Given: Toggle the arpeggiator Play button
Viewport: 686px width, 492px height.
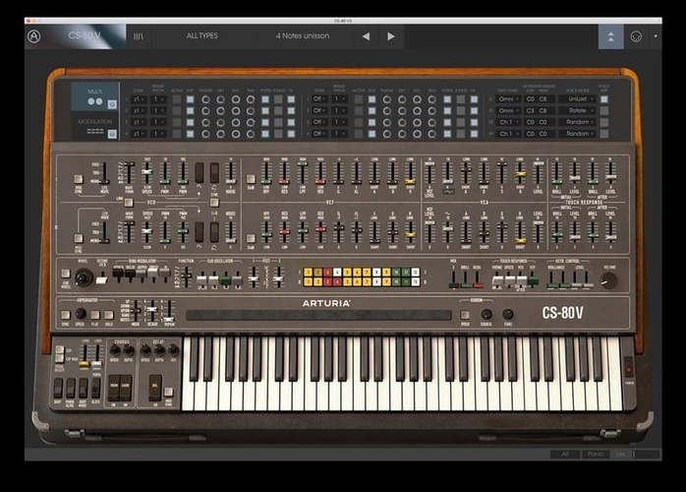Looking at the screenshot, I should tap(94, 314).
